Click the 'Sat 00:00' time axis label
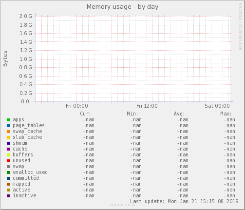This screenshot has height=210, width=245. pos(217,106)
